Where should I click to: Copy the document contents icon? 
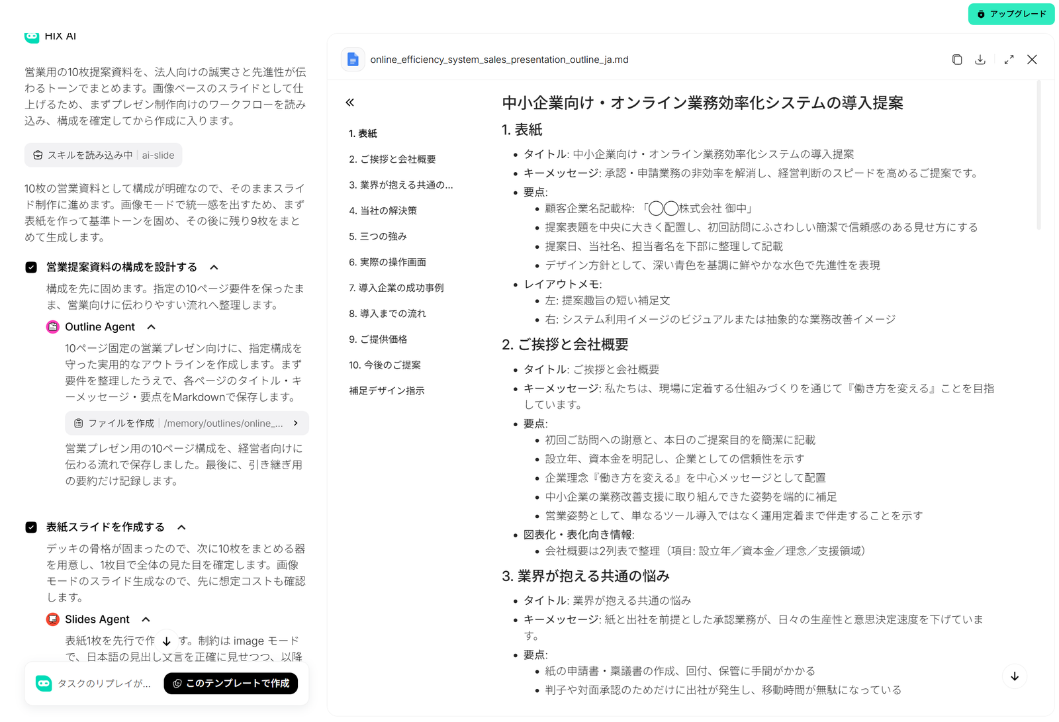(956, 60)
